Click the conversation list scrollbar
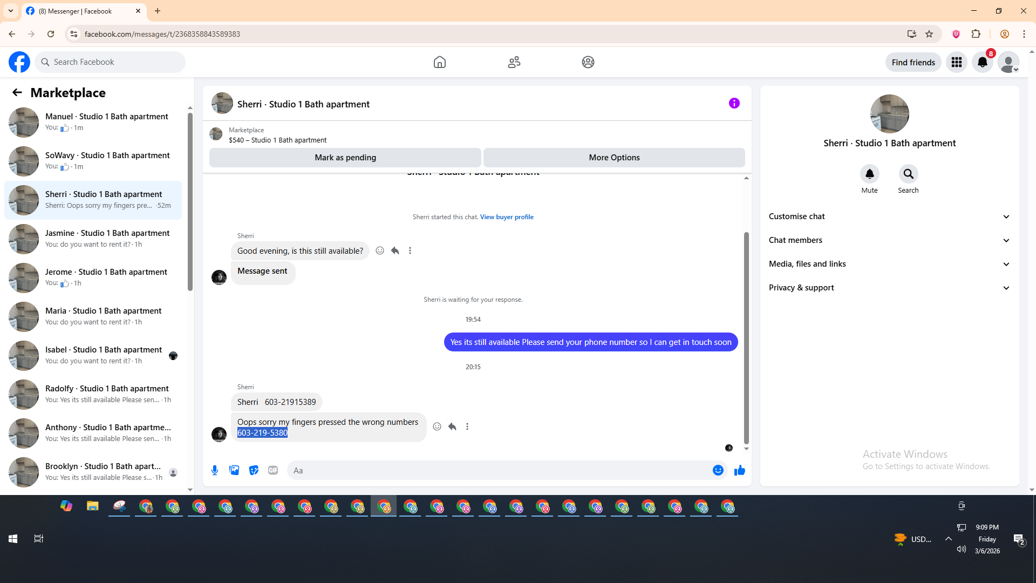Viewport: 1036px width, 583px height. tap(190, 202)
